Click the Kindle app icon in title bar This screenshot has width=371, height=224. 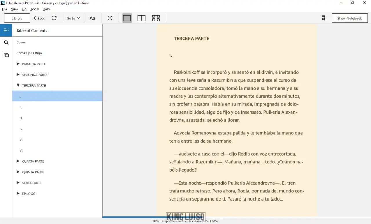(3, 3)
